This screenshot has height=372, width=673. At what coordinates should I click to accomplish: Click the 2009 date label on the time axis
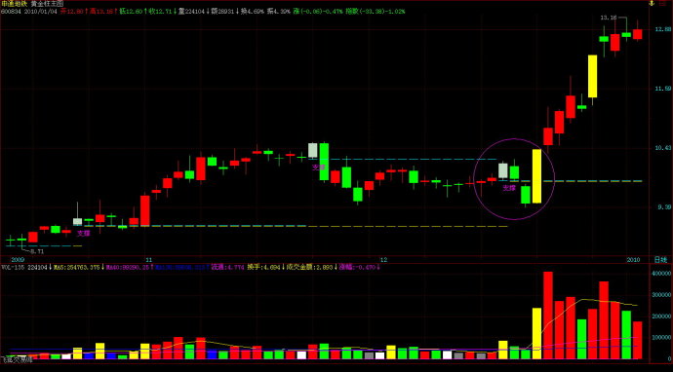18,260
